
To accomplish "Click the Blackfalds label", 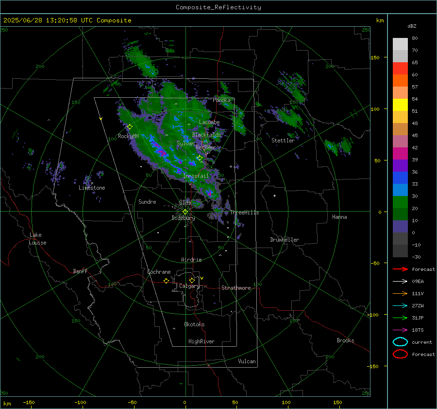I will pyautogui.click(x=206, y=135).
